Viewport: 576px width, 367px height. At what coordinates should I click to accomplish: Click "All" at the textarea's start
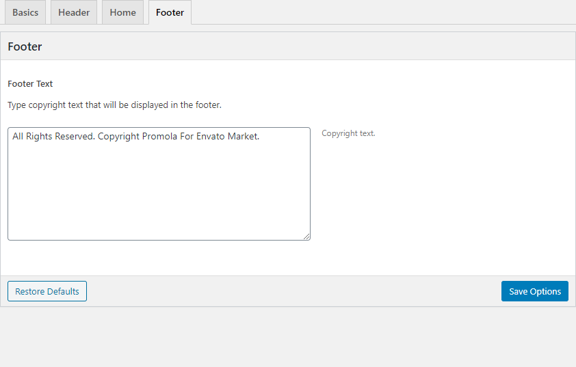(18, 137)
